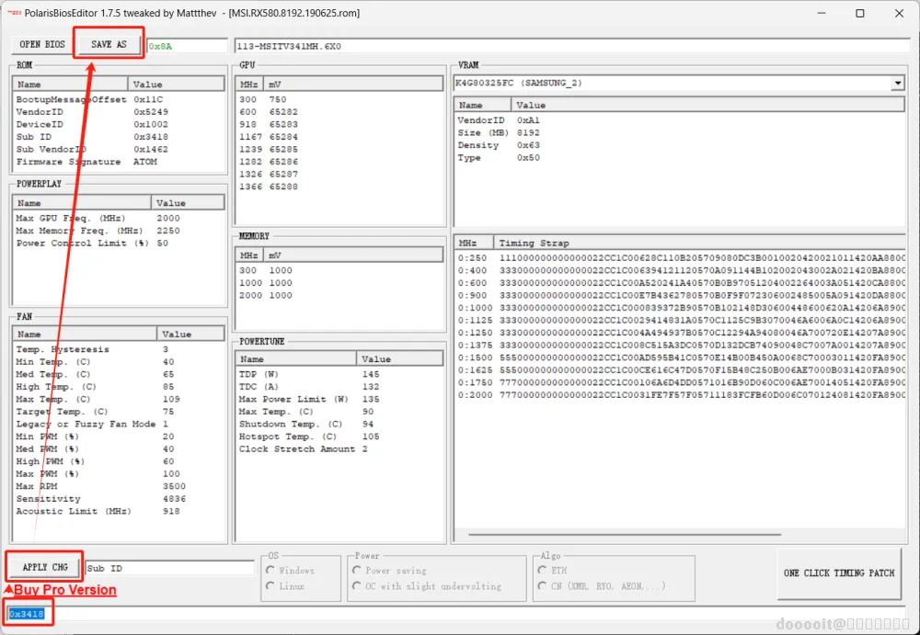Open the VRAM K4G80325FC SAMSUNG_2 dropdown
920x635 pixels.
[x=897, y=84]
